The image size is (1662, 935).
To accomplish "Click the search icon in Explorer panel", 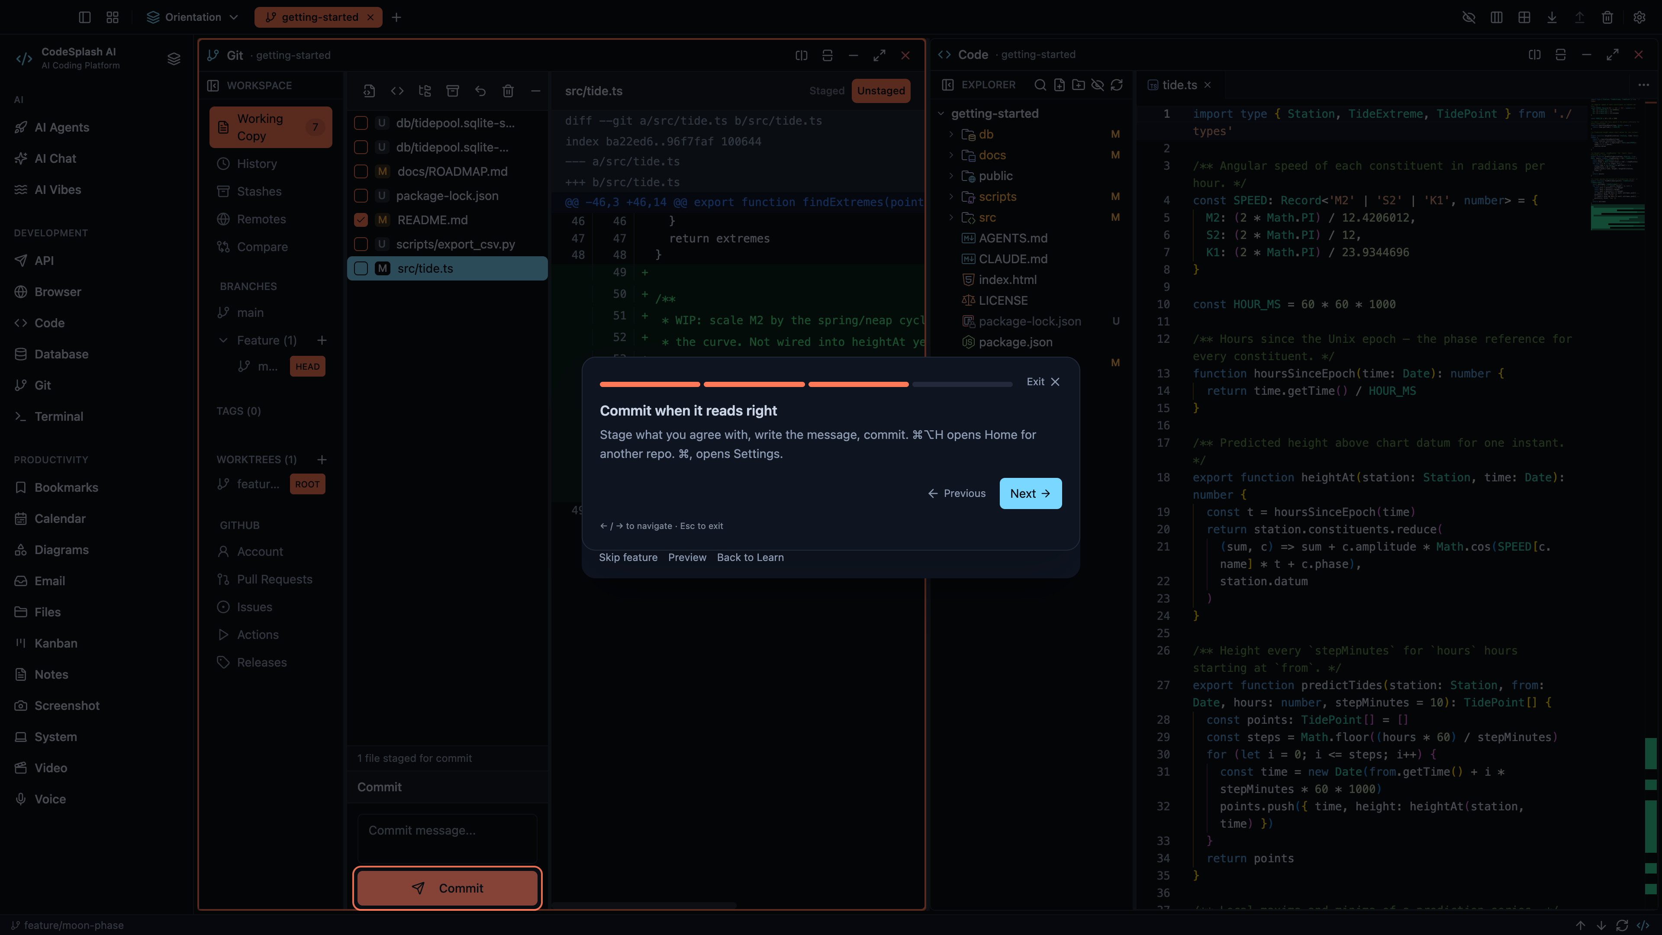I will point(1040,84).
